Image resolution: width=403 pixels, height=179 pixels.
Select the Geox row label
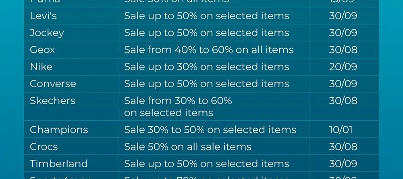42,50
